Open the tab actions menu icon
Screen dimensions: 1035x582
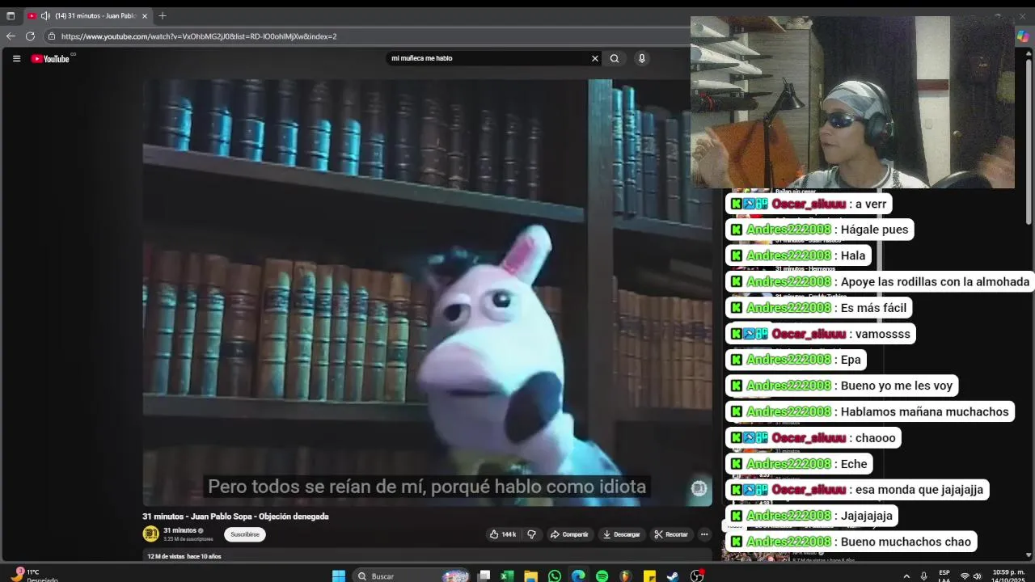pos(11,15)
